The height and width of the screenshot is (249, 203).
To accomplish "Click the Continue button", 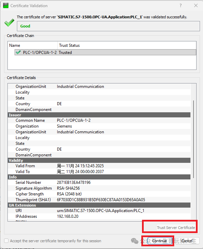I will point(160,241).
